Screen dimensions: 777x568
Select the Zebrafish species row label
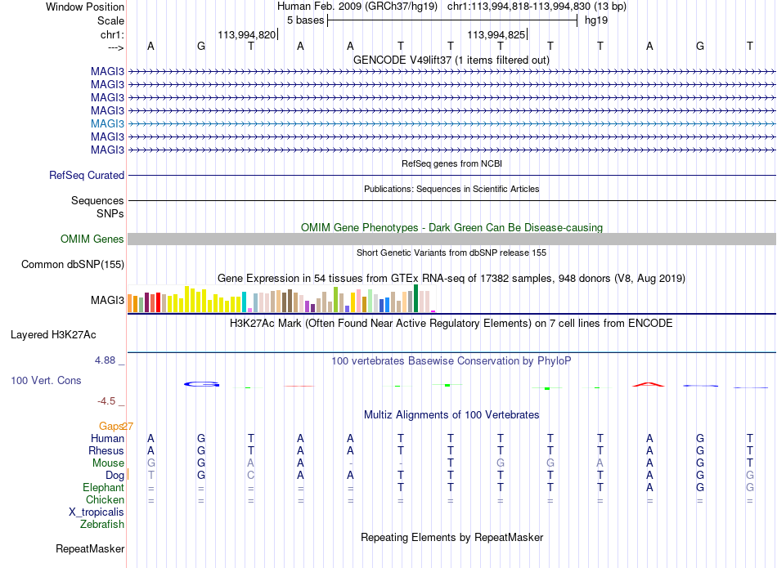pyautogui.click(x=102, y=524)
